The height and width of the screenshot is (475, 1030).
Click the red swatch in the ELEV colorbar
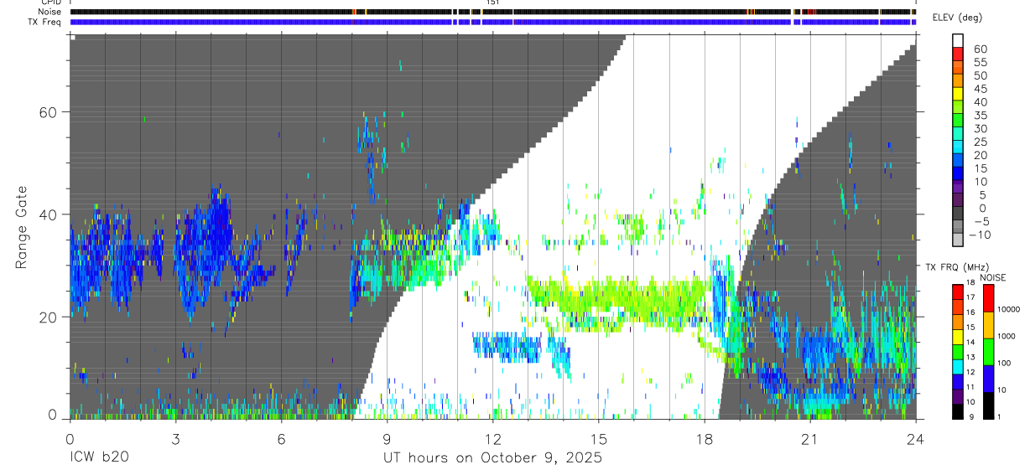pyautogui.click(x=959, y=54)
